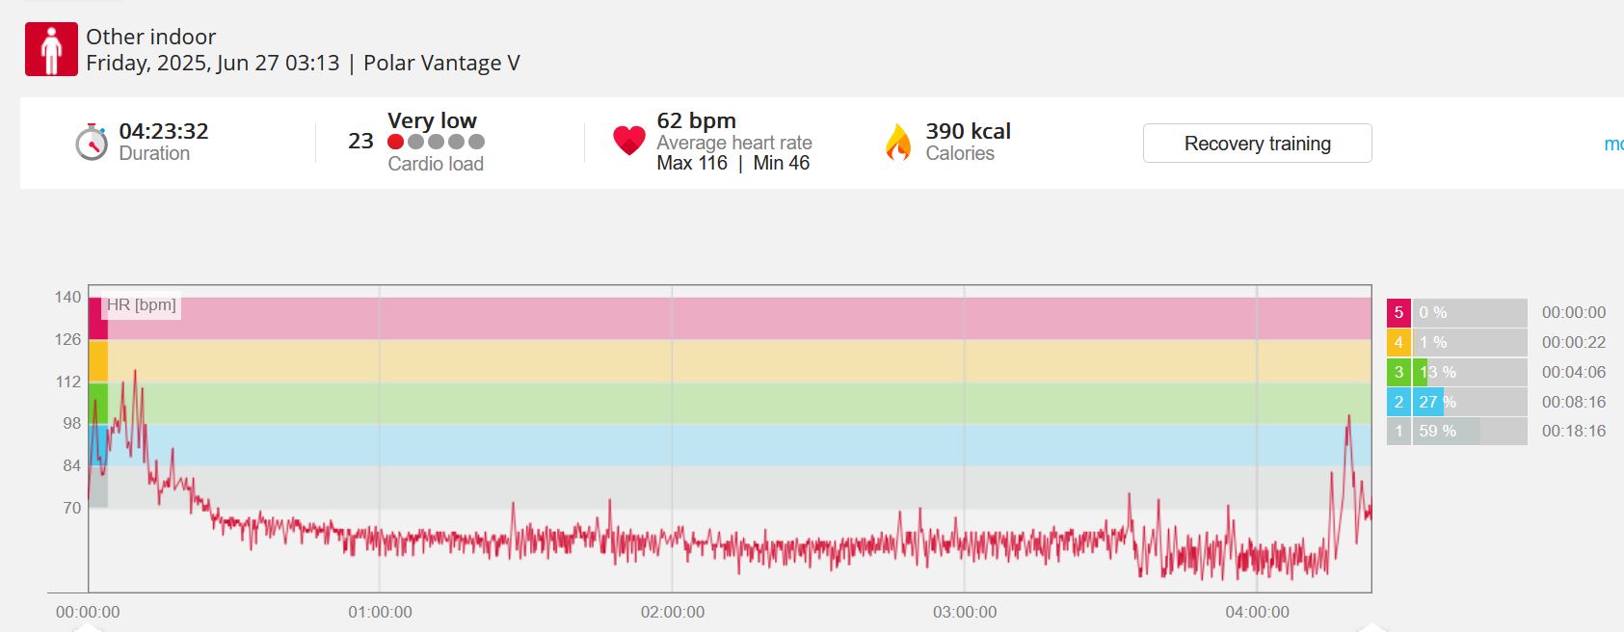Click the Very low cardio load text

coord(432,120)
